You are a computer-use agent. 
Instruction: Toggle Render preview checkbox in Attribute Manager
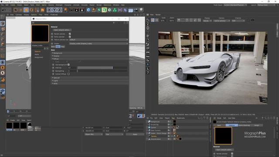coord(232,154)
